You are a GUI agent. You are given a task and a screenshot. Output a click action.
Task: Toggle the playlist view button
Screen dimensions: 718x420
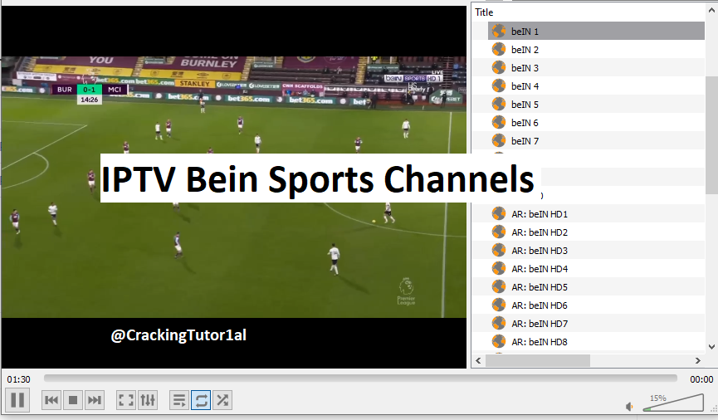(179, 400)
